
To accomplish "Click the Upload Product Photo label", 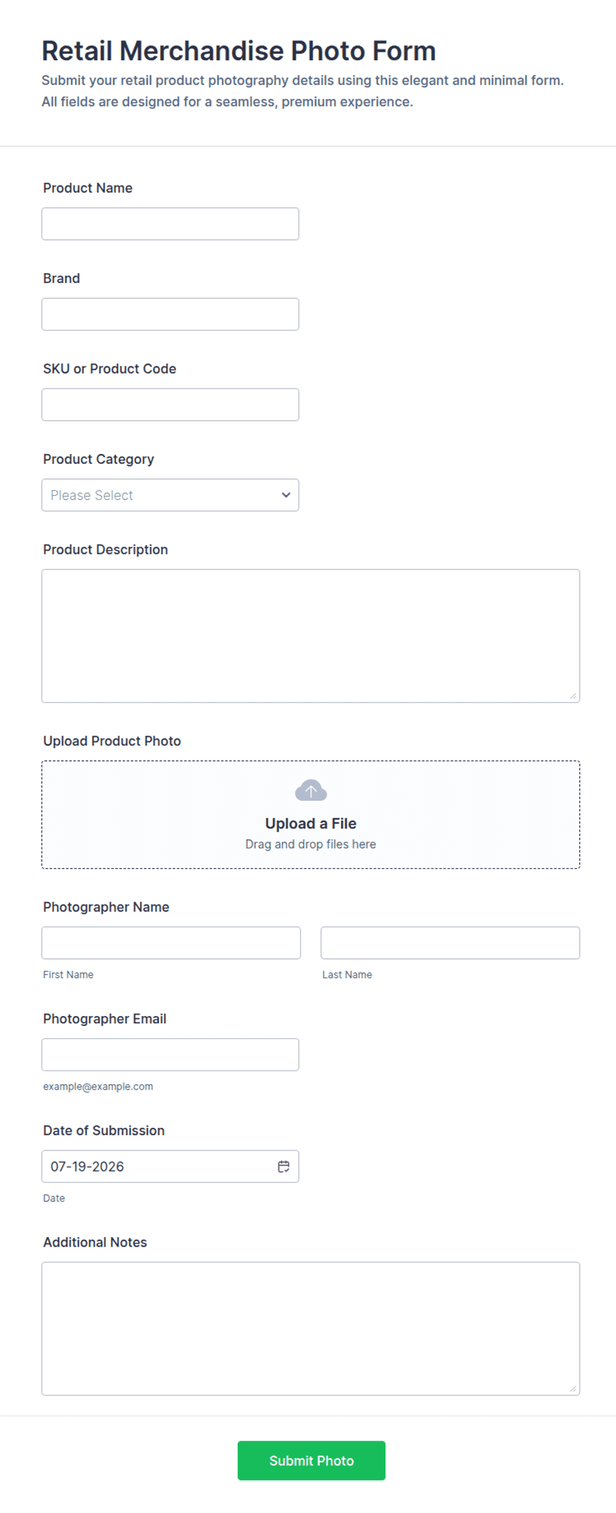I will pyautogui.click(x=112, y=741).
